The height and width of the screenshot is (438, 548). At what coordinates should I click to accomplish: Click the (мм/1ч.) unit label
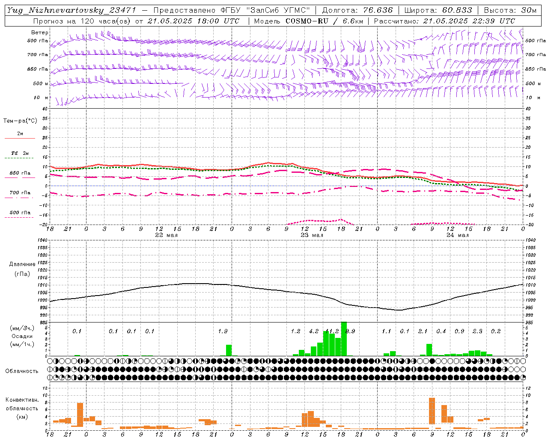pos(22,344)
